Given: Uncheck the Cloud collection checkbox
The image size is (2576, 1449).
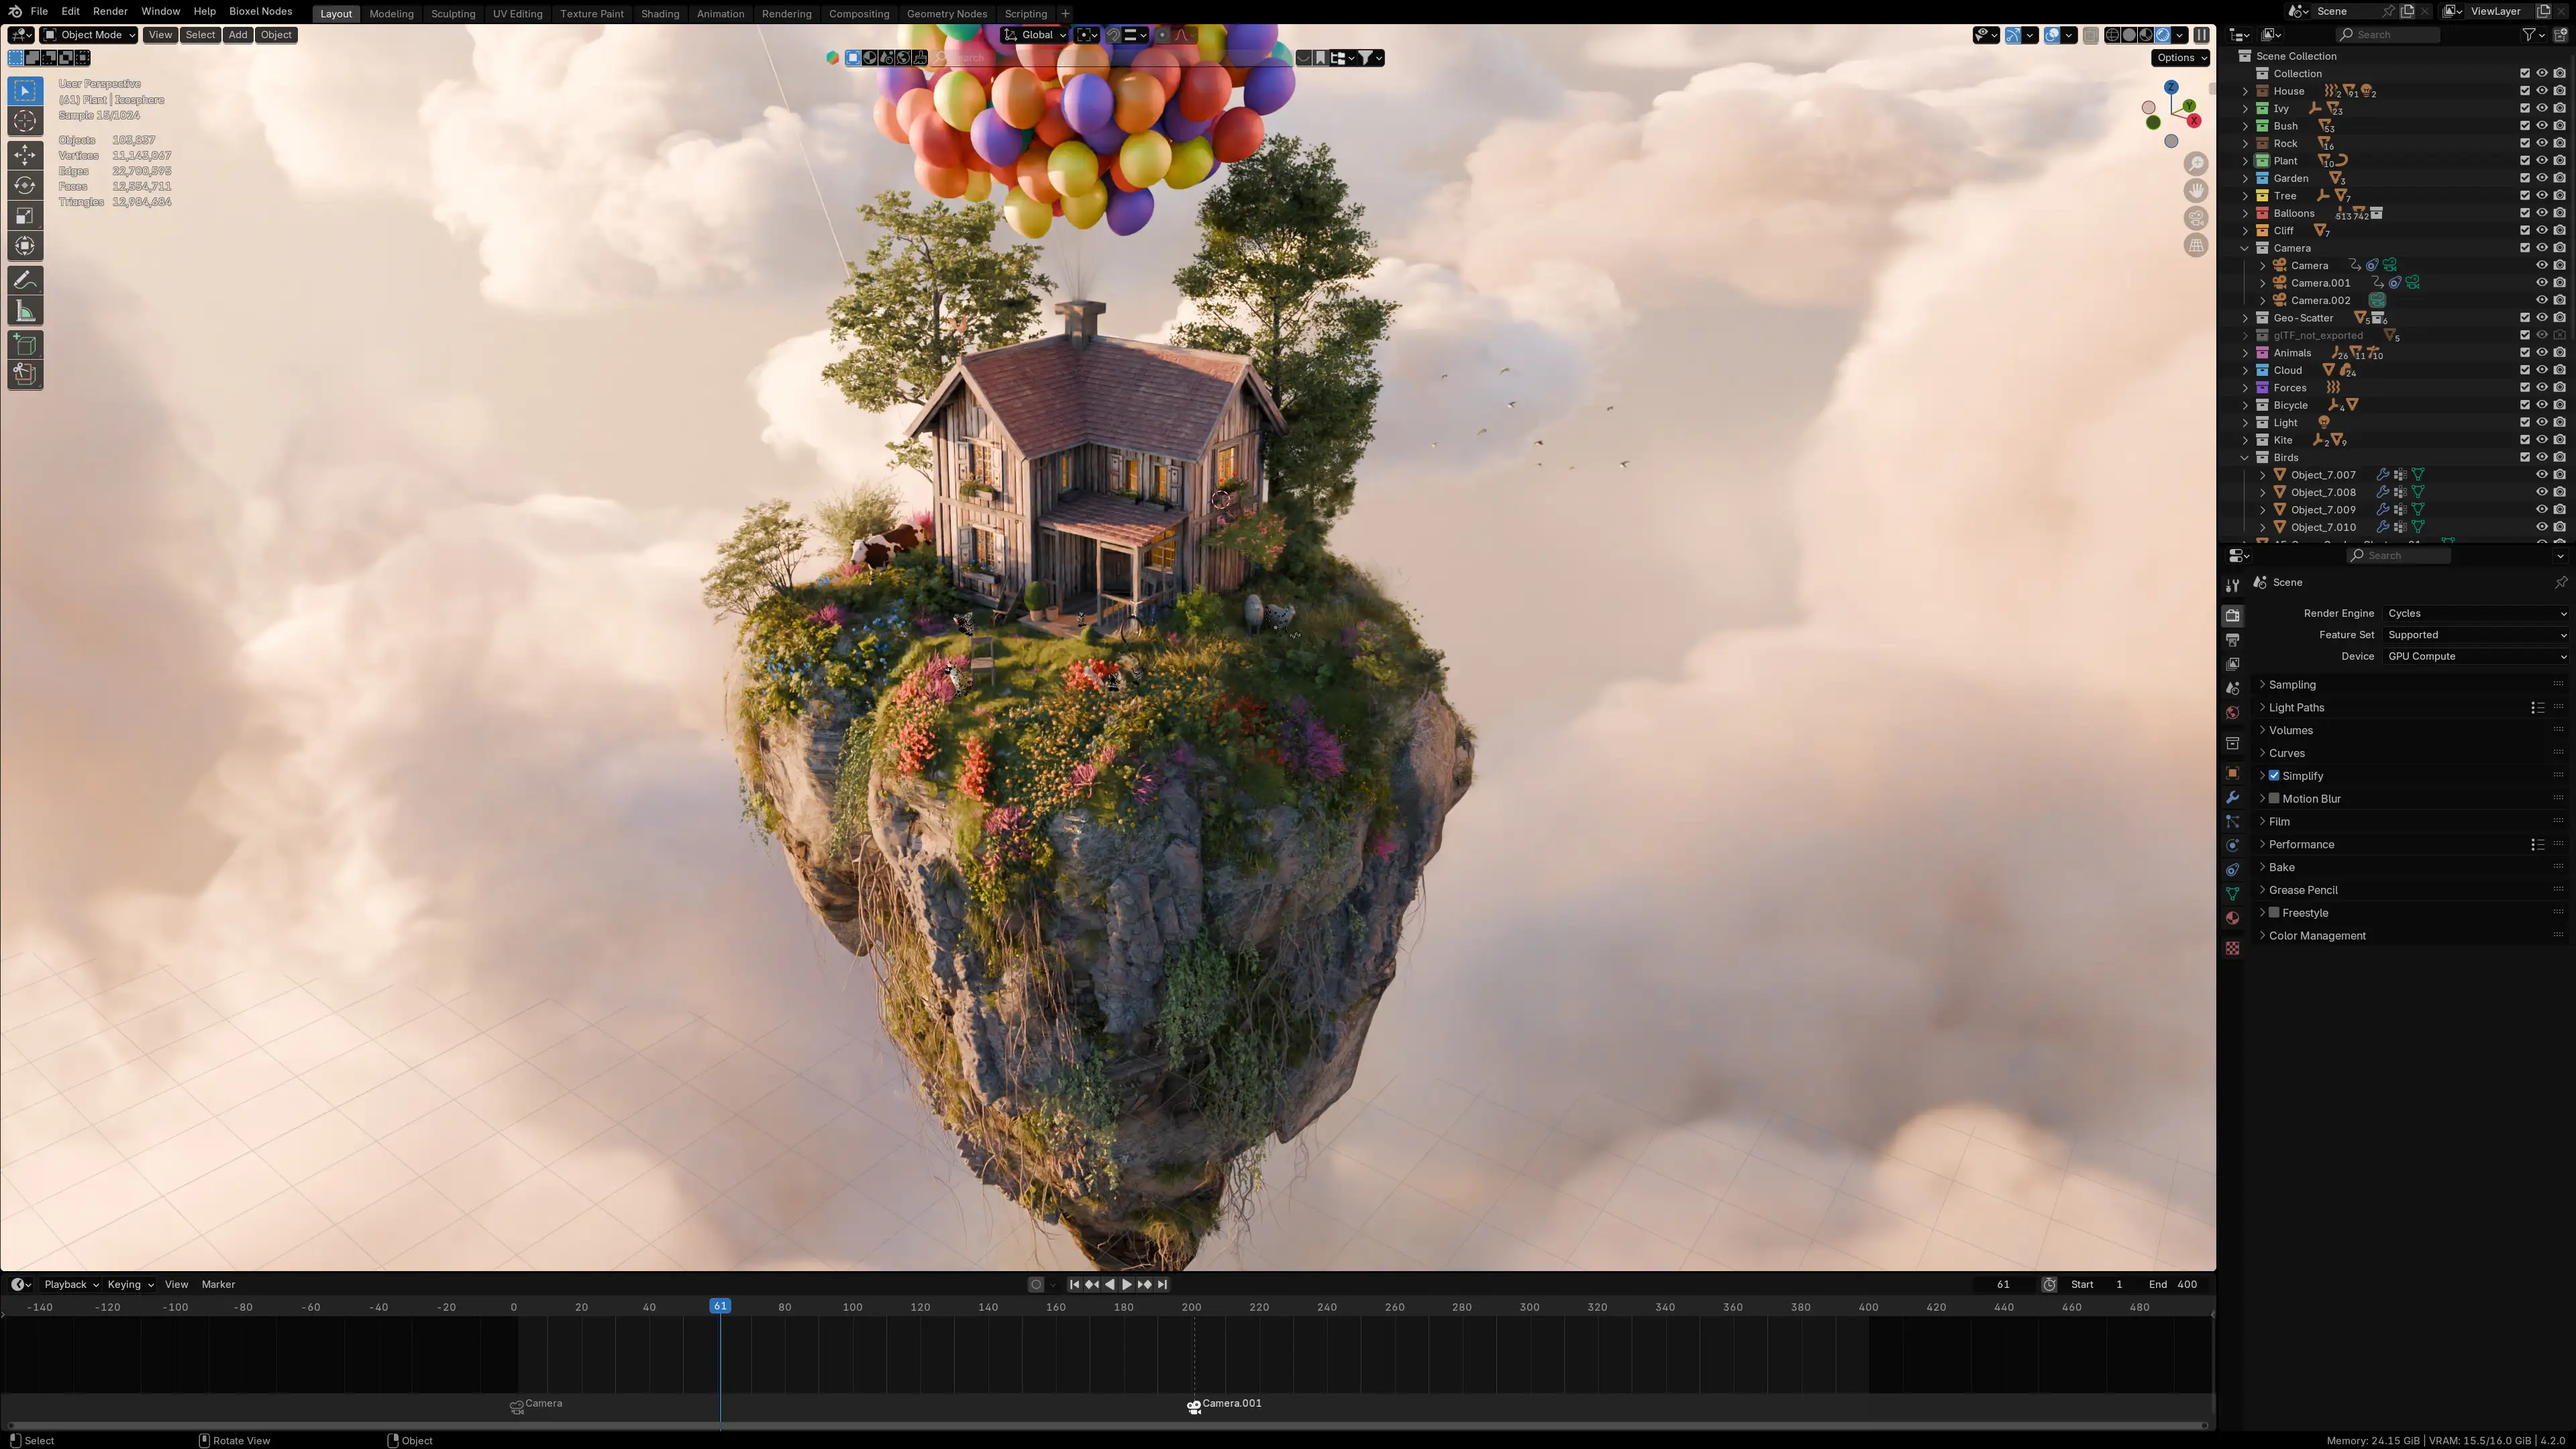Looking at the screenshot, I should 2525,370.
